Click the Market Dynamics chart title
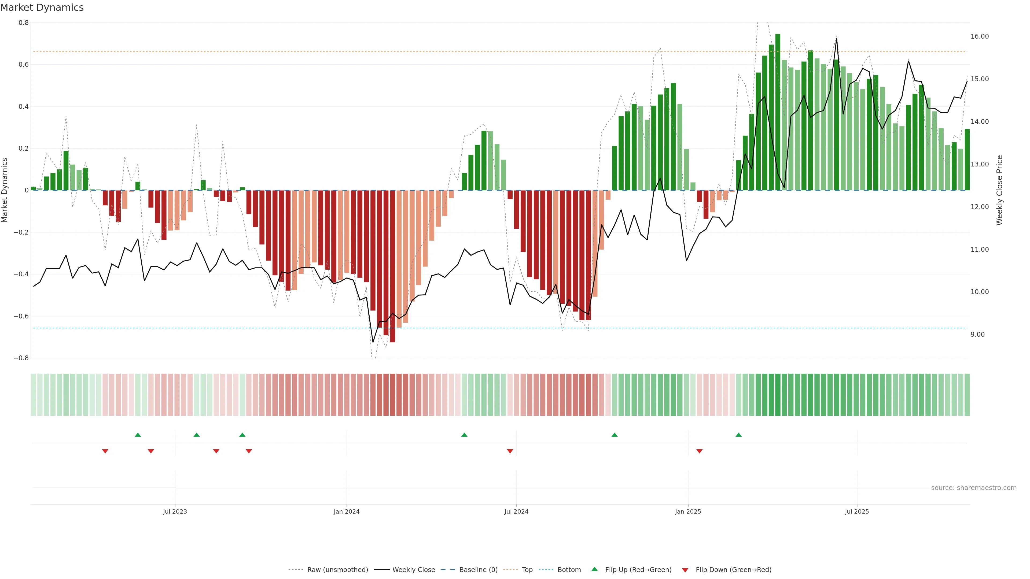The image size is (1030, 579). [42, 8]
